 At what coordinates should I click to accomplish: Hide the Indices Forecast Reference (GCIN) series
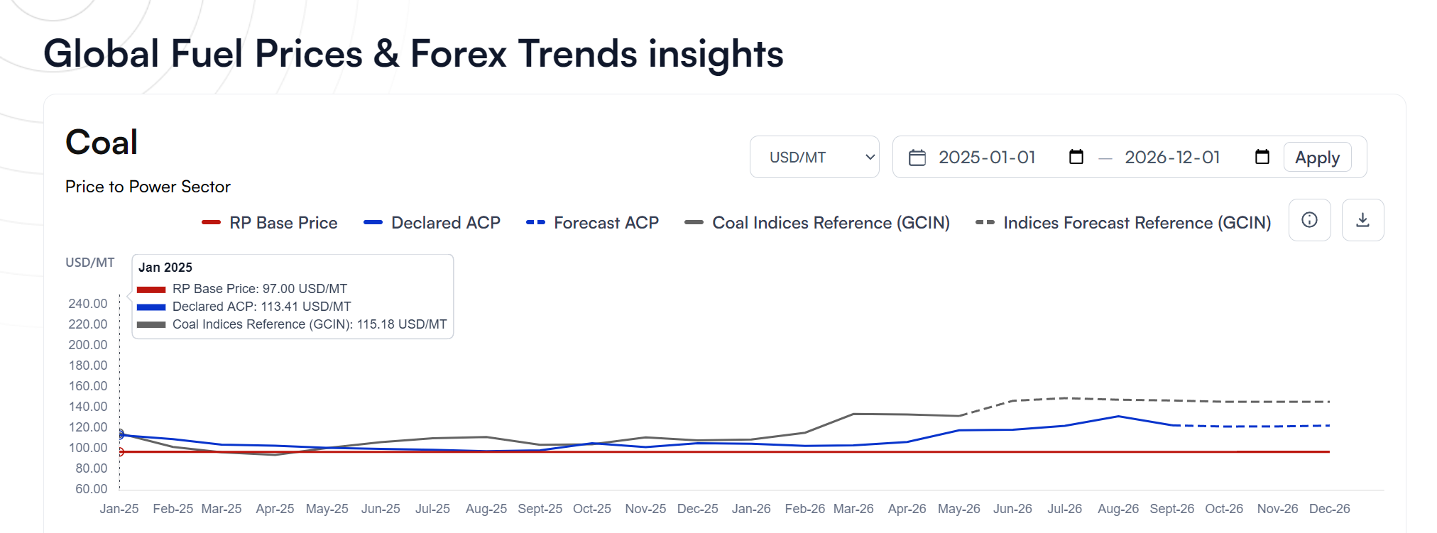point(1123,223)
